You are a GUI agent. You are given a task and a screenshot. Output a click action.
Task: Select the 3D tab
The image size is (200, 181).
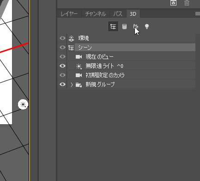(133, 14)
